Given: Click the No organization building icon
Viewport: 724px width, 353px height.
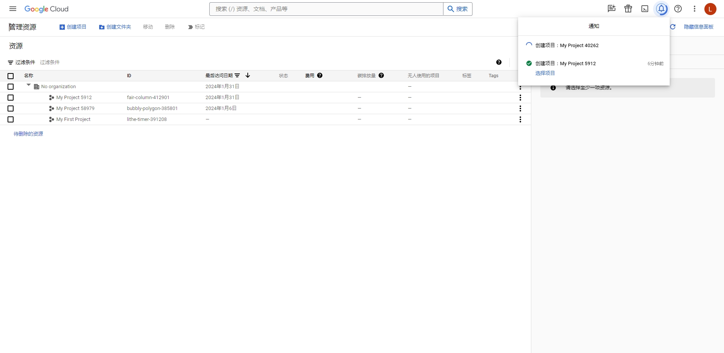Looking at the screenshot, I should pos(37,87).
